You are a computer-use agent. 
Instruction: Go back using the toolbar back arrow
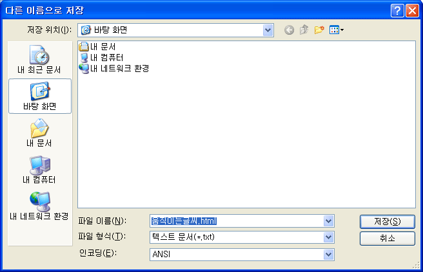tap(289, 30)
